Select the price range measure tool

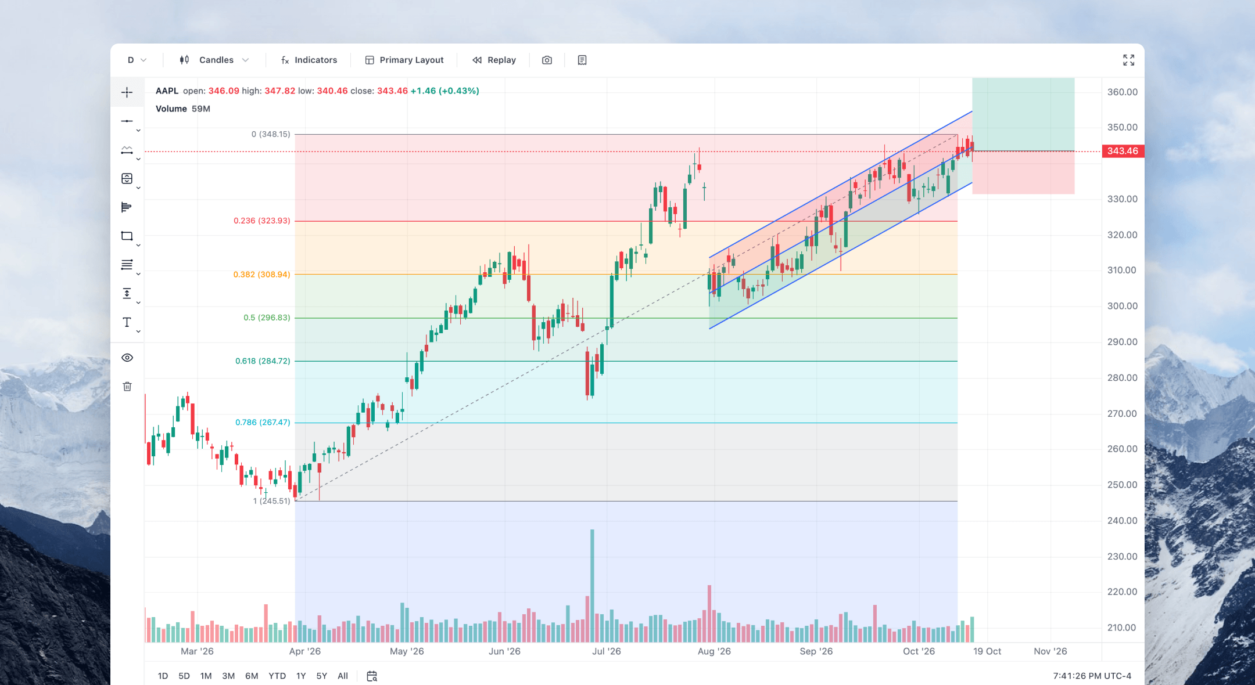[127, 293]
